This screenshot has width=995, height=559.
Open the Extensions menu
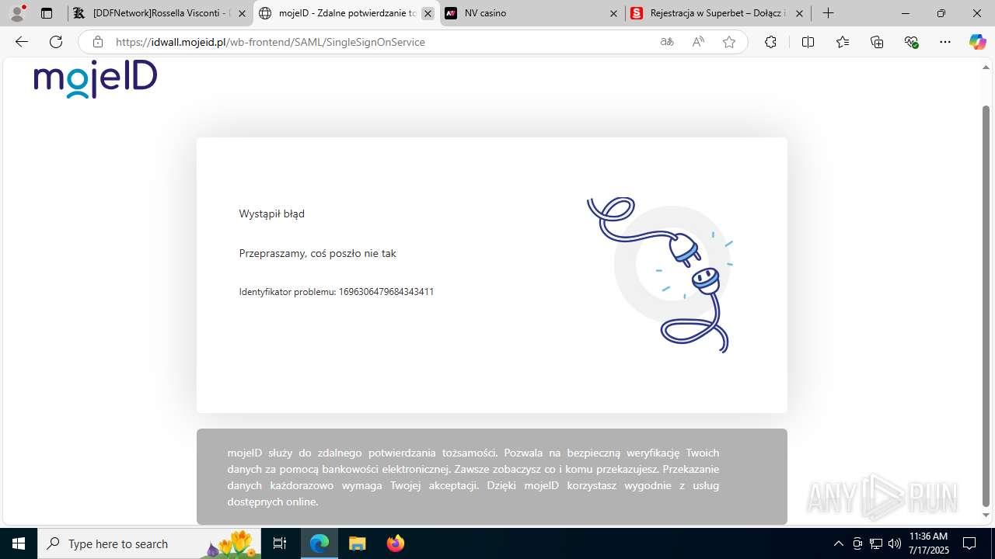pos(770,42)
